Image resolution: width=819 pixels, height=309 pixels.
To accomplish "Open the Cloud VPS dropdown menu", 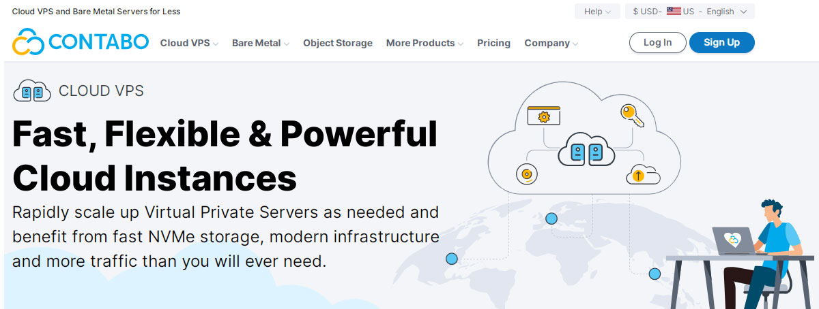I will (189, 43).
